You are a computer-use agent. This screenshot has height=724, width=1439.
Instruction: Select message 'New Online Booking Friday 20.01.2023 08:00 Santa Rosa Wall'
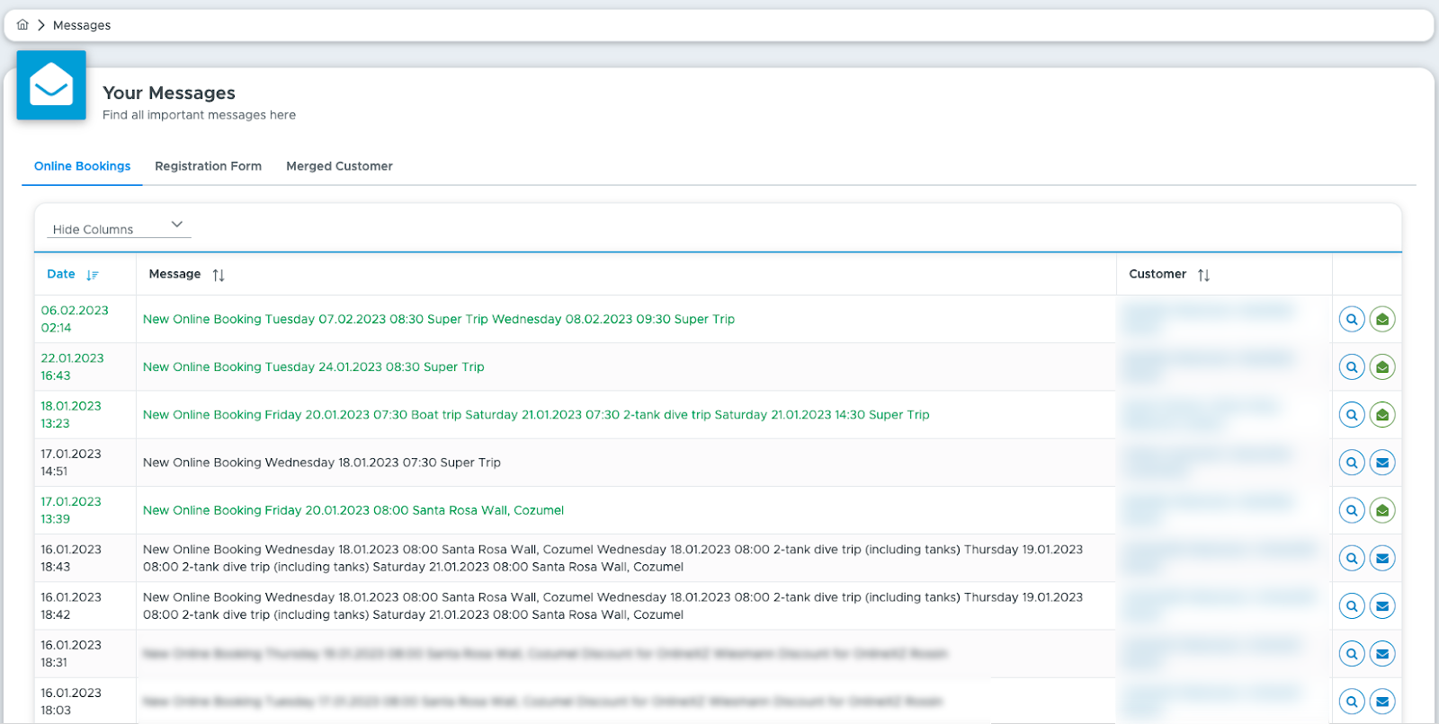(353, 510)
